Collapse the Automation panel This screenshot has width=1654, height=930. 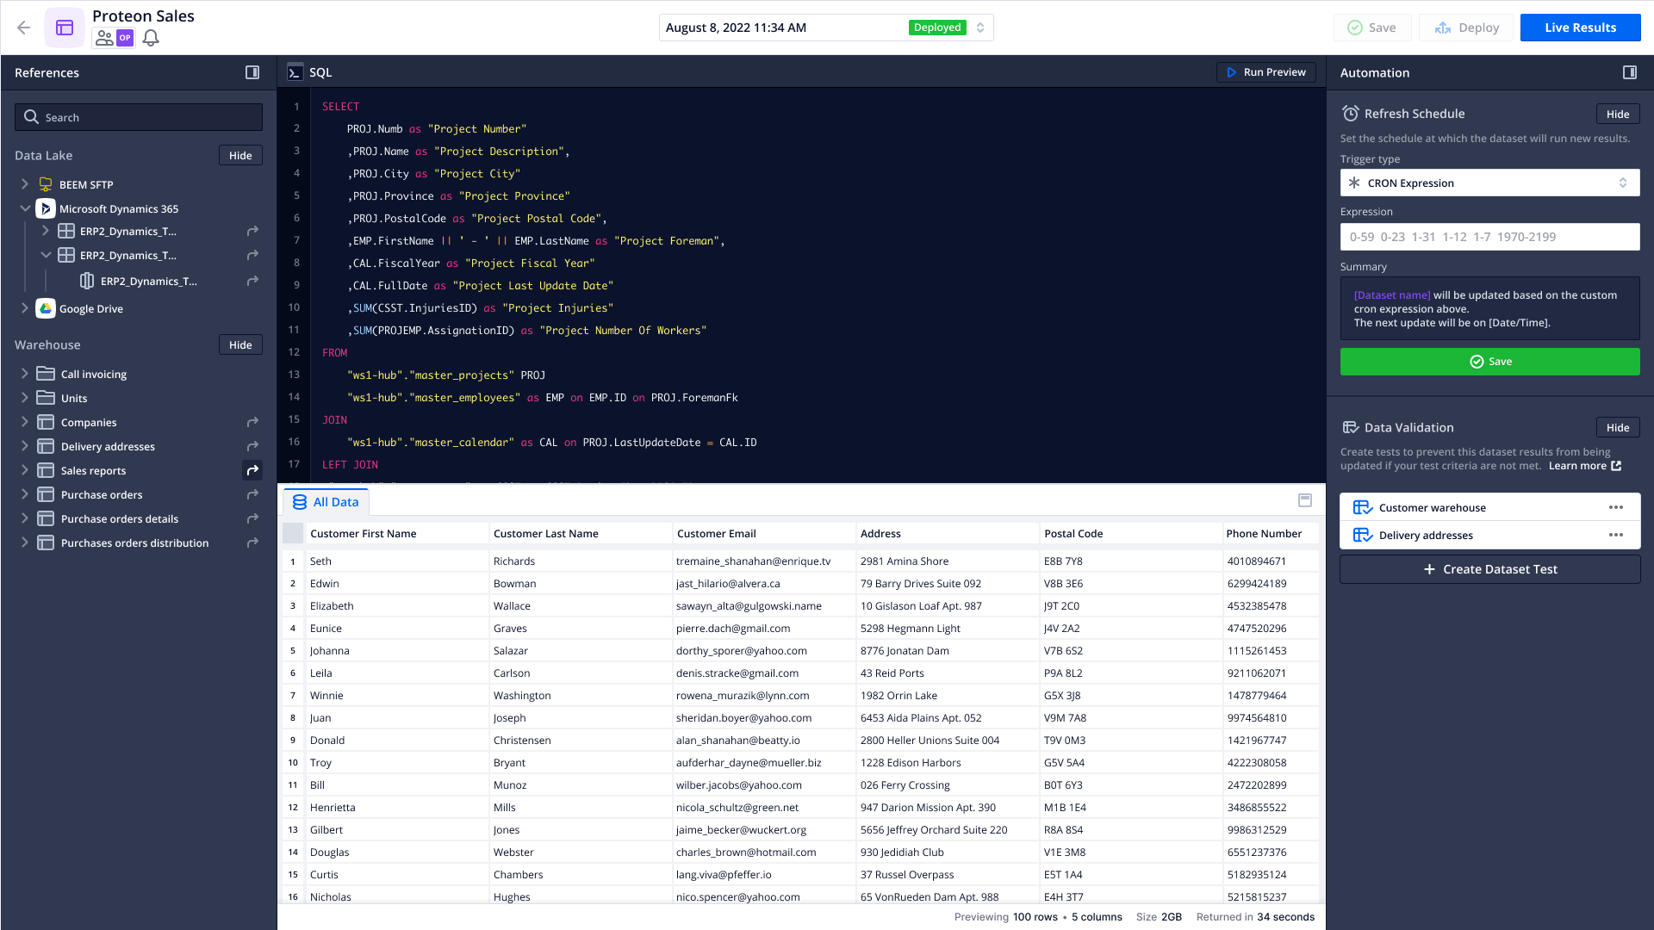[1629, 72]
